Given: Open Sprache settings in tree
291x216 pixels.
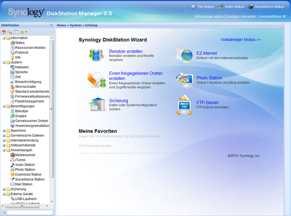Looking at the screenshot, I should pos(19,72).
